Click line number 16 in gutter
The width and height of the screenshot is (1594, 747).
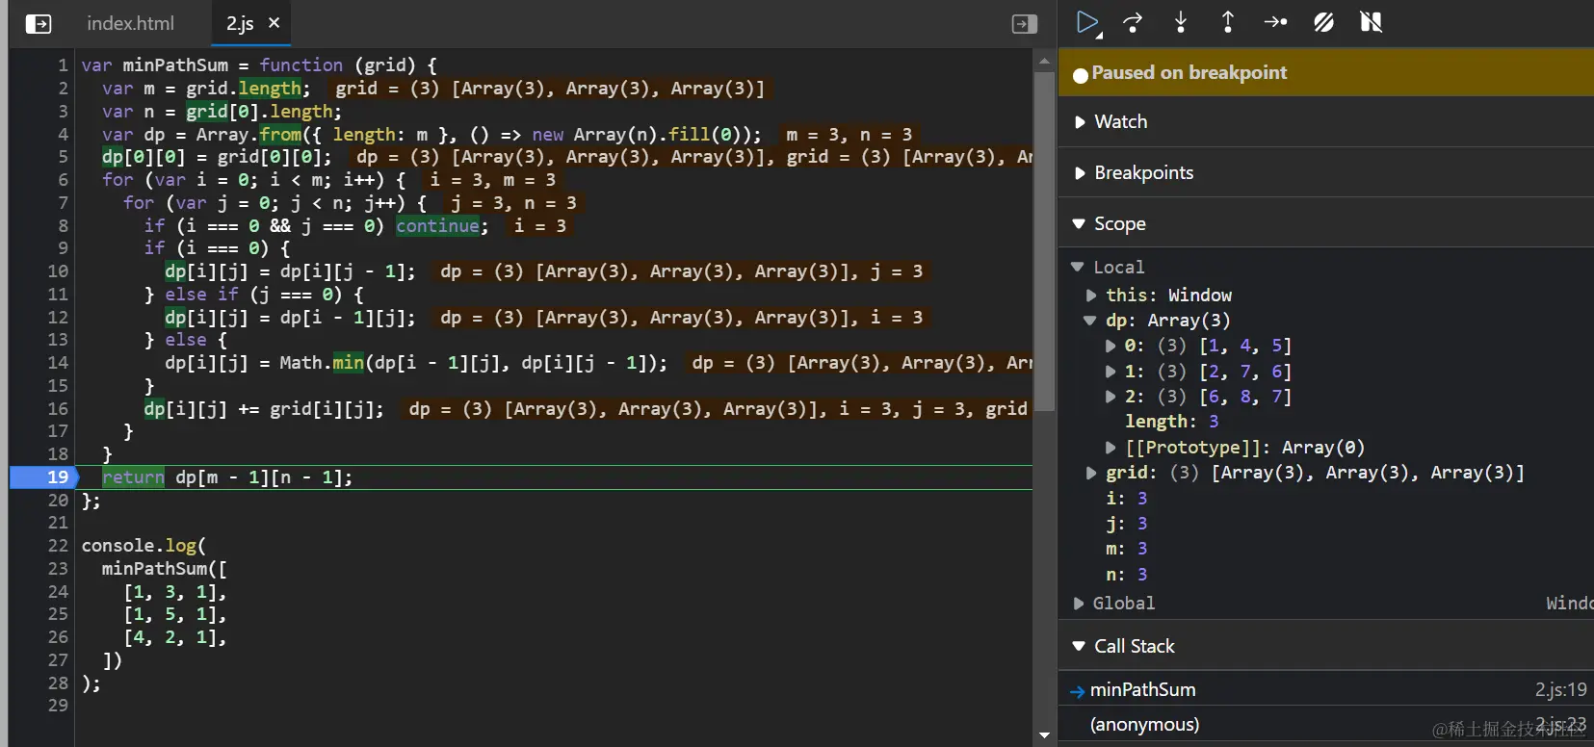pyautogui.click(x=58, y=409)
